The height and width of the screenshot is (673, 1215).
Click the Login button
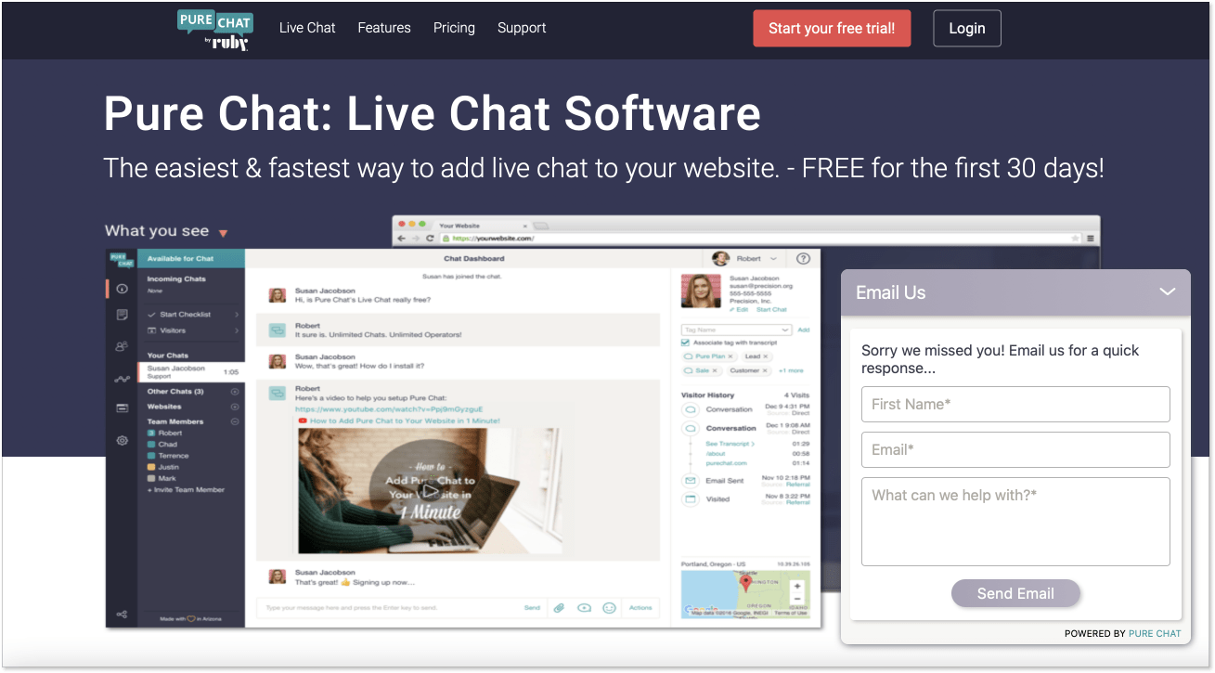pyautogui.click(x=966, y=28)
